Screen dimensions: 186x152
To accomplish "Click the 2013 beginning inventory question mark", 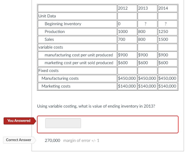I will coord(145,24).
